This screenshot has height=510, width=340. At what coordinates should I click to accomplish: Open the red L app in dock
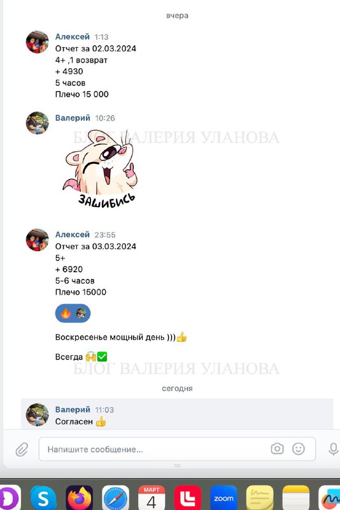[187, 498]
